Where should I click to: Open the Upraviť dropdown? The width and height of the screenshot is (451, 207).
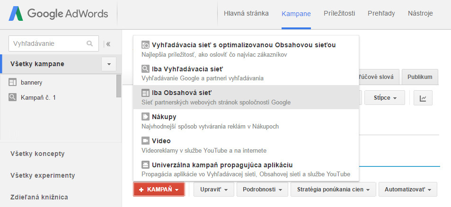click(x=214, y=190)
